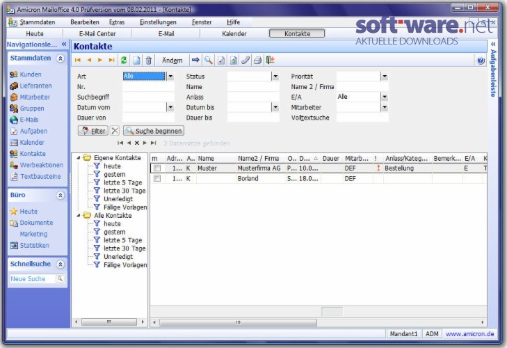
Task: Collapse Alle Kontakte tree folder
Action: pyautogui.click(x=79, y=215)
